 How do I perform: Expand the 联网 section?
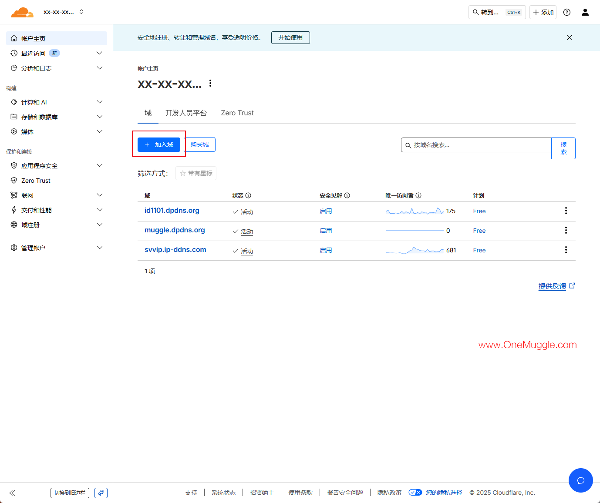click(100, 195)
